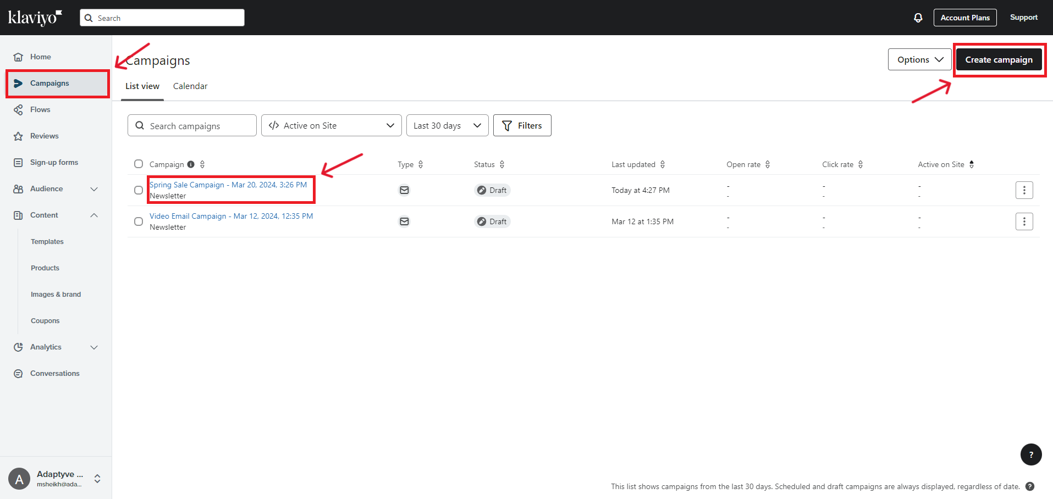Click the Klaviyo logo
Viewport: 1053px width, 499px height.
pyautogui.click(x=35, y=18)
